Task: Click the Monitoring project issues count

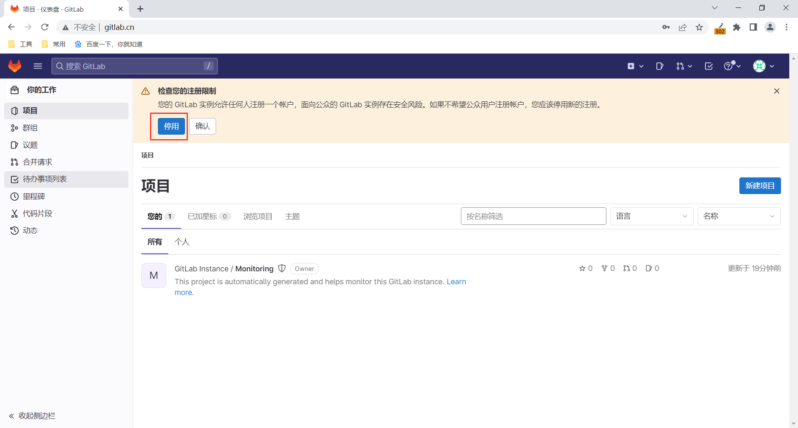Action: click(x=653, y=268)
